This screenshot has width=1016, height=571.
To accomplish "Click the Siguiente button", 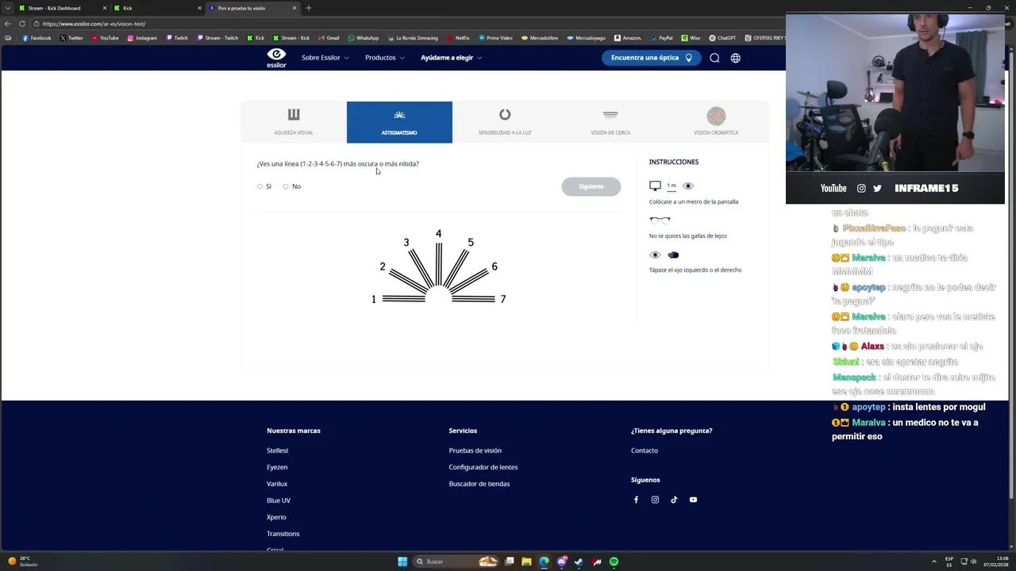I will [x=591, y=186].
